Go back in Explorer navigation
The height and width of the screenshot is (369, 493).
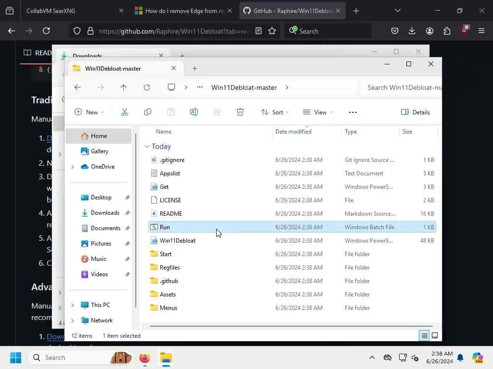click(78, 87)
